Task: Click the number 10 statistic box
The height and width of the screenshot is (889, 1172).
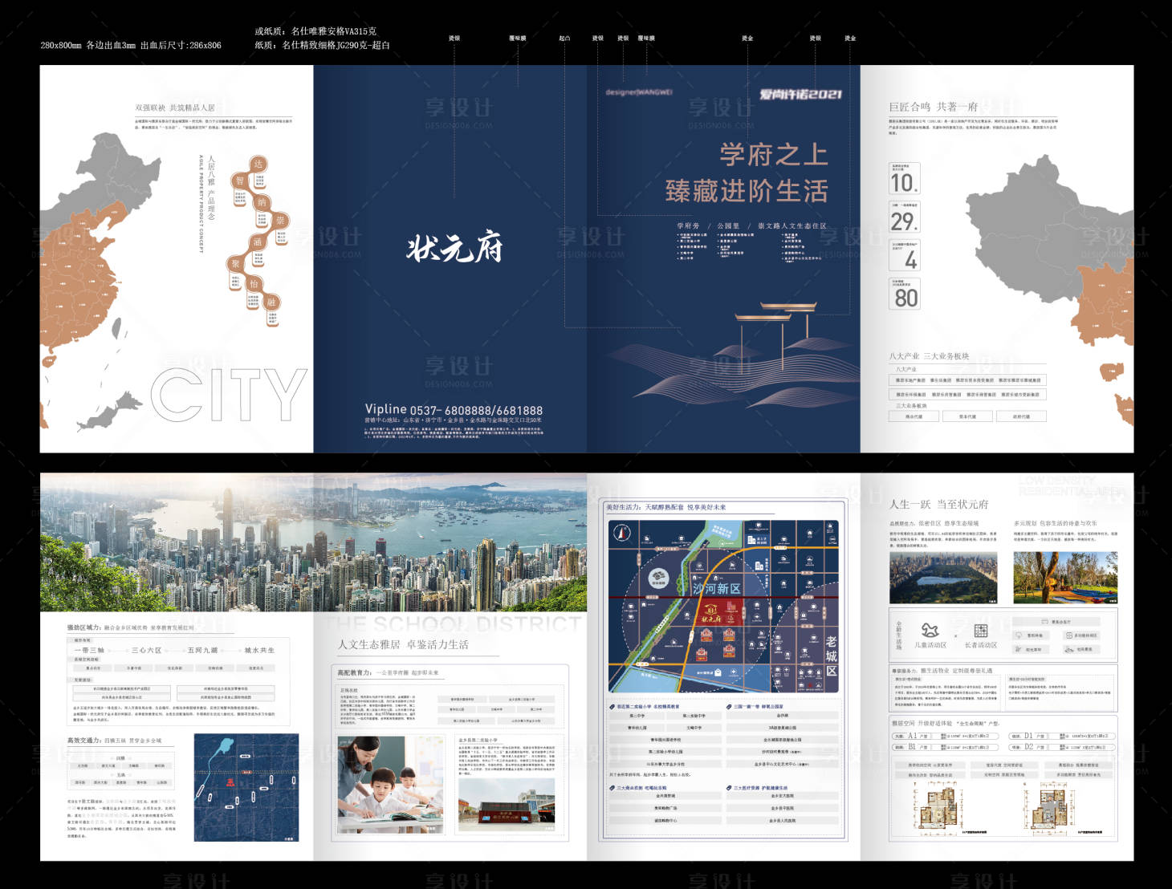Action: coord(904,178)
